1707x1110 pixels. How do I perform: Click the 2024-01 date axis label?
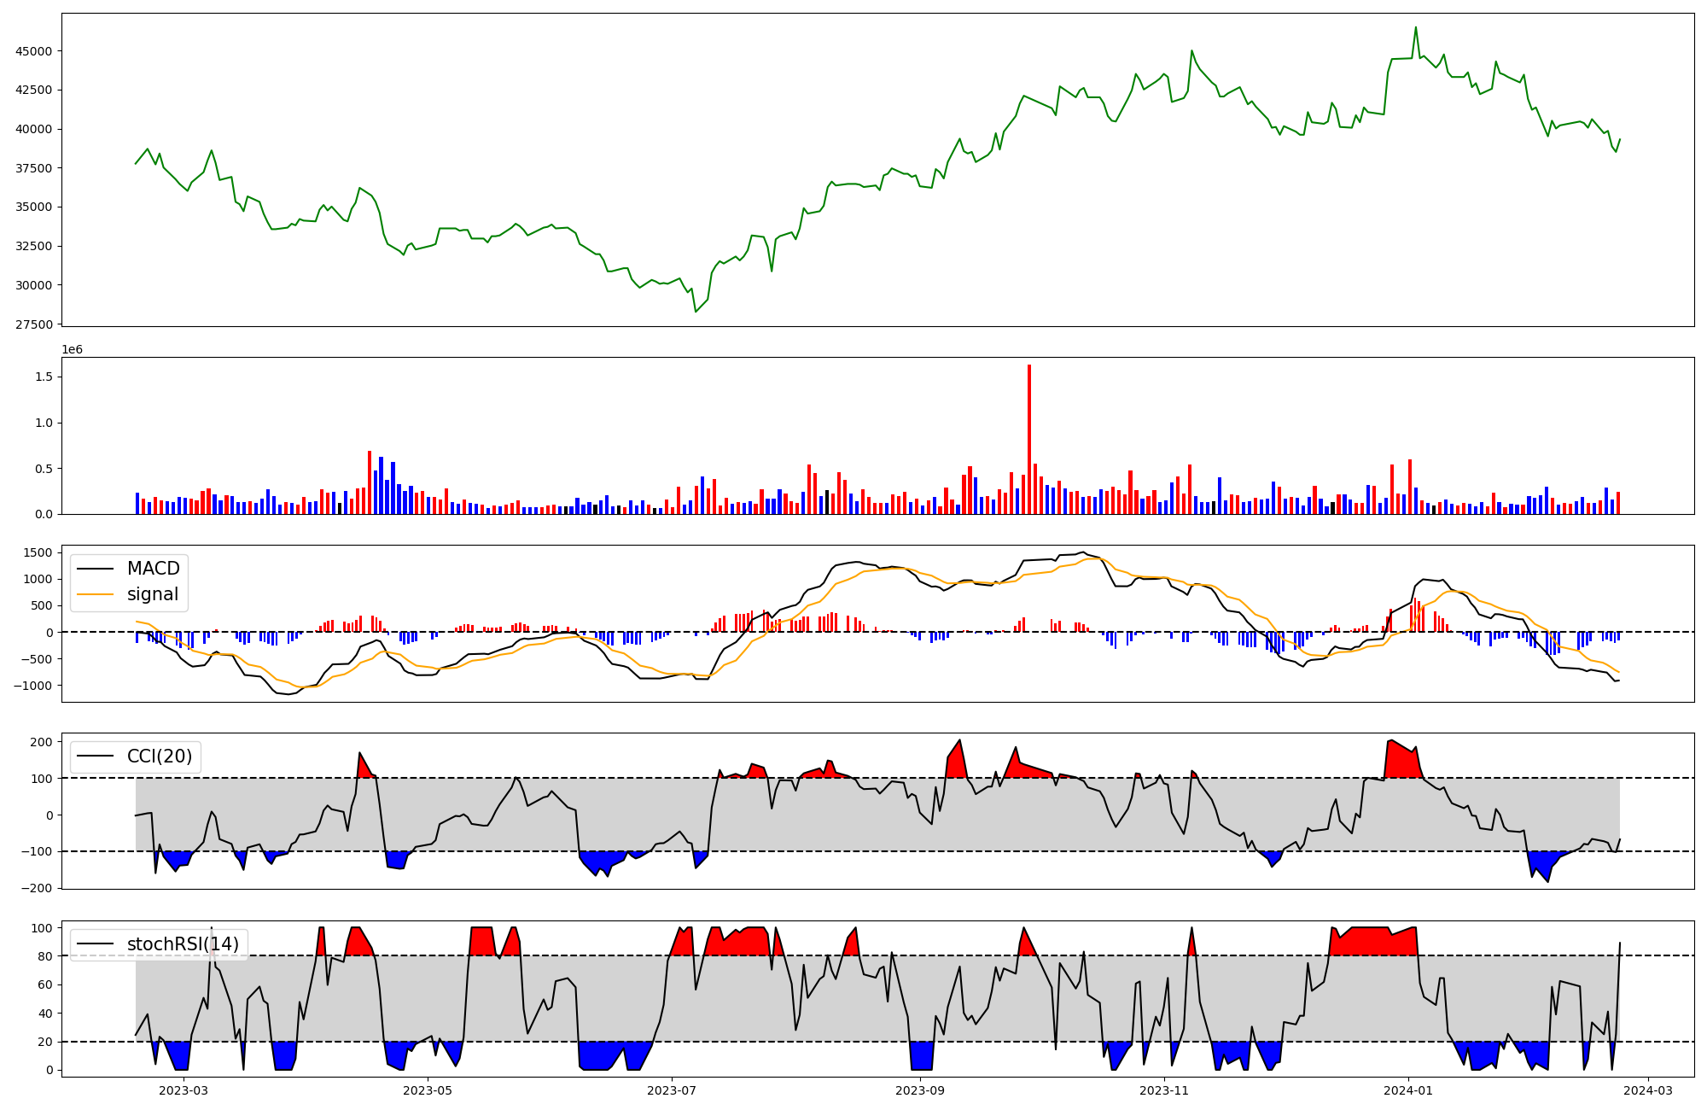[1408, 1090]
